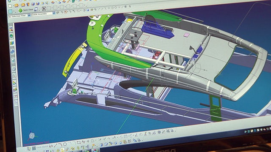Click the black-and-white crossed box icon

click(x=44, y=8)
